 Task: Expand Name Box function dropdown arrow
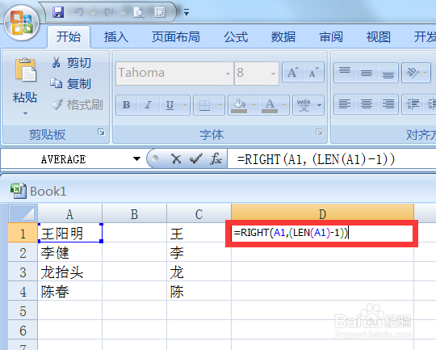click(136, 159)
